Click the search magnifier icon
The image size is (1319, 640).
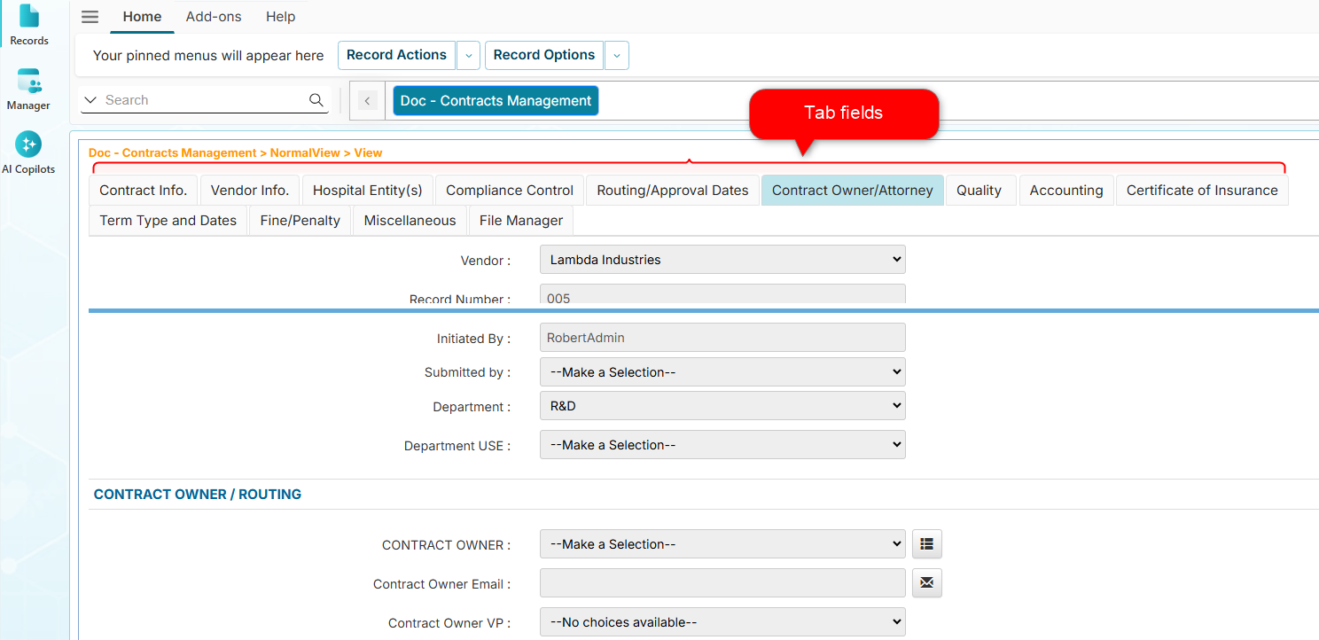316,100
